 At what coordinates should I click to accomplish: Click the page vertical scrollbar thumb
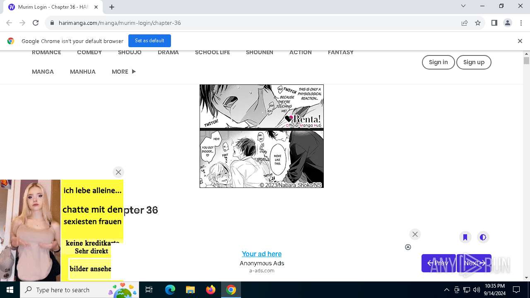pos(526,61)
